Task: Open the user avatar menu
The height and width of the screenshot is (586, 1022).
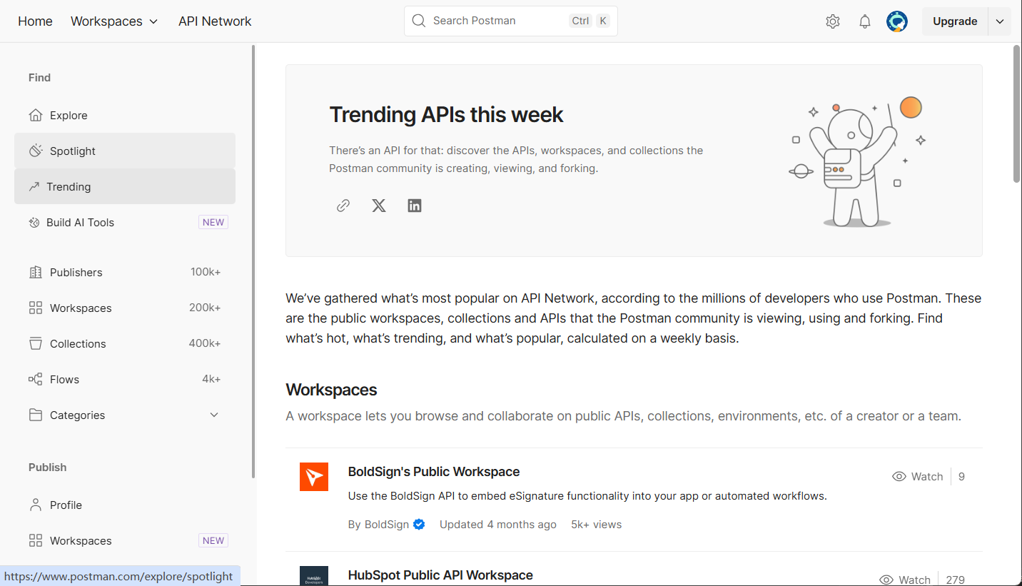Action: pos(897,21)
